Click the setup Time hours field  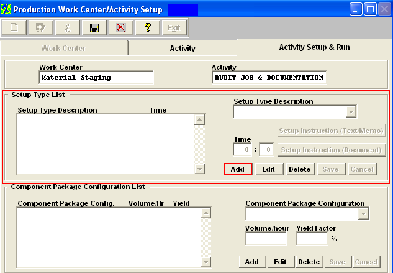(x=242, y=150)
